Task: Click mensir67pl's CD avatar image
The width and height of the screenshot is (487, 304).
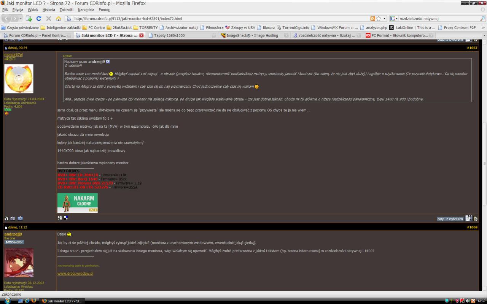Action: pyautogui.click(x=19, y=79)
